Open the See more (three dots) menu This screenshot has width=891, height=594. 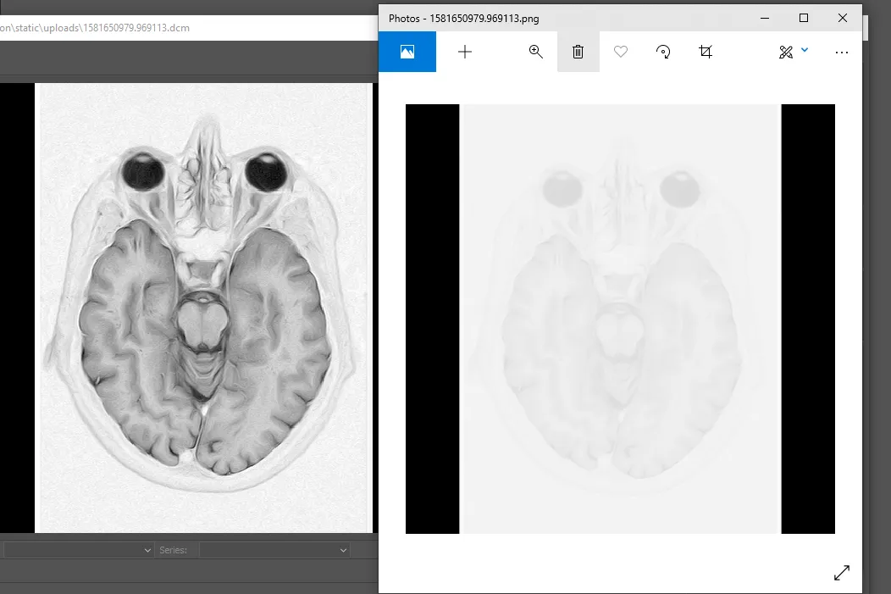[842, 53]
